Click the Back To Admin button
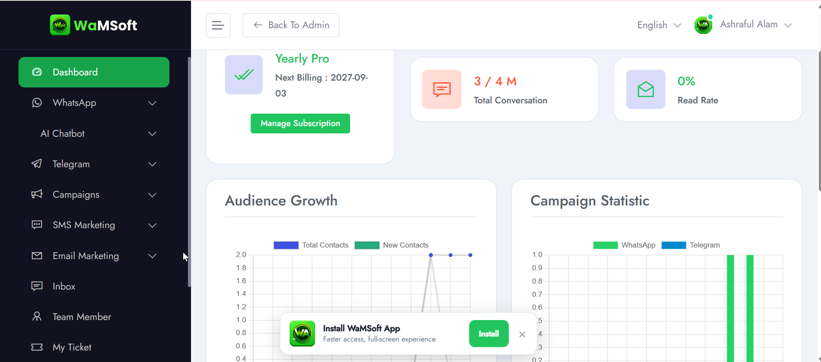The height and width of the screenshot is (362, 821). (291, 25)
